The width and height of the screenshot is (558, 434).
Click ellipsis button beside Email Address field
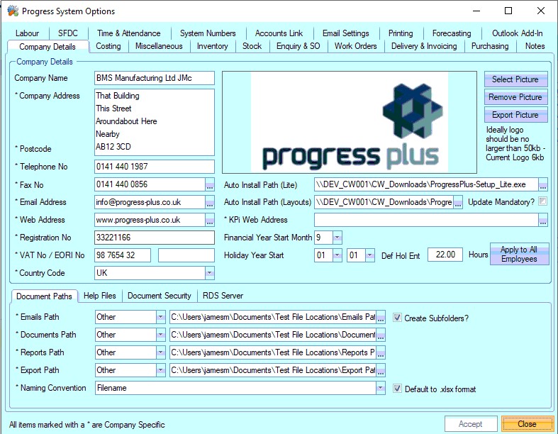(x=210, y=202)
